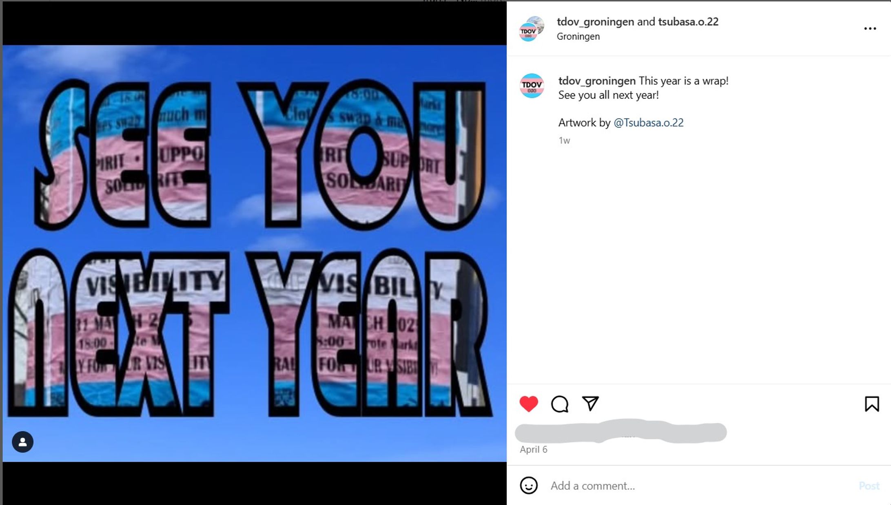
Task: Unlike the post with the red heart
Action: (x=528, y=404)
